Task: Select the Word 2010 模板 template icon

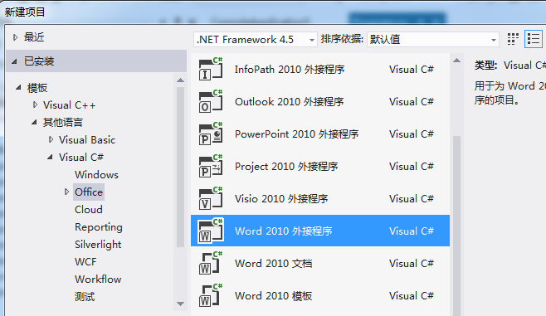Action: tap(211, 296)
